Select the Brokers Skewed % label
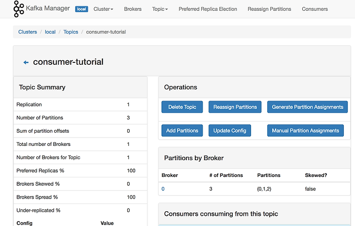 pyautogui.click(x=38, y=184)
